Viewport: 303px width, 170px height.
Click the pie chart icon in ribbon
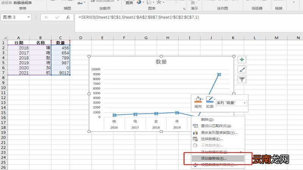tap(139, 2)
